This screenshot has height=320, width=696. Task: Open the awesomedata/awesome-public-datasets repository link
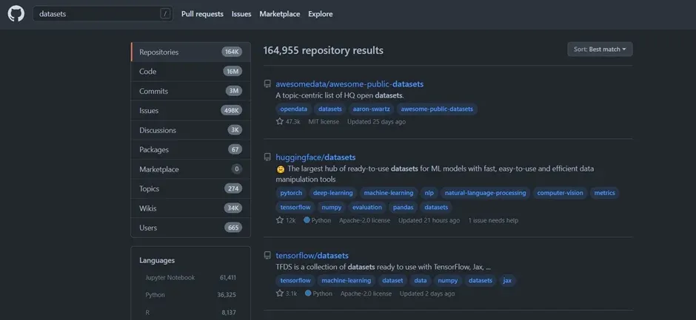[349, 84]
